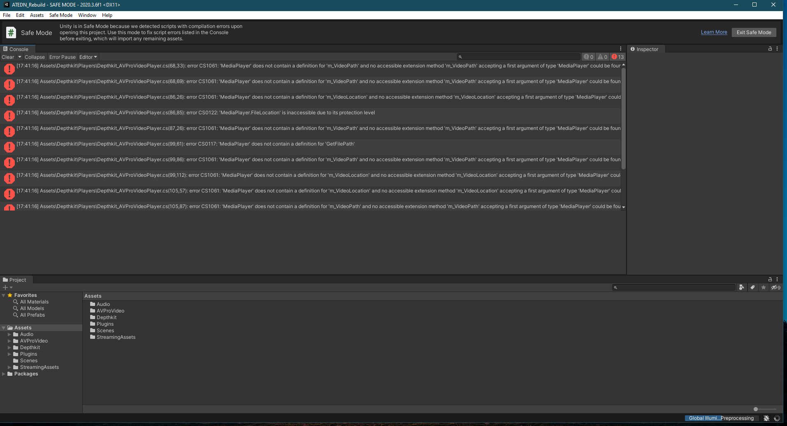Open the Editor dropdown in Console toolbar

tap(88, 57)
